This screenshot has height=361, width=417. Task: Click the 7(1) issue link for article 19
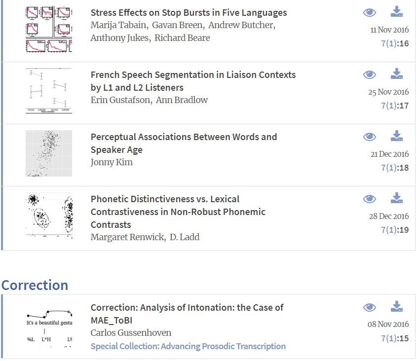click(388, 230)
